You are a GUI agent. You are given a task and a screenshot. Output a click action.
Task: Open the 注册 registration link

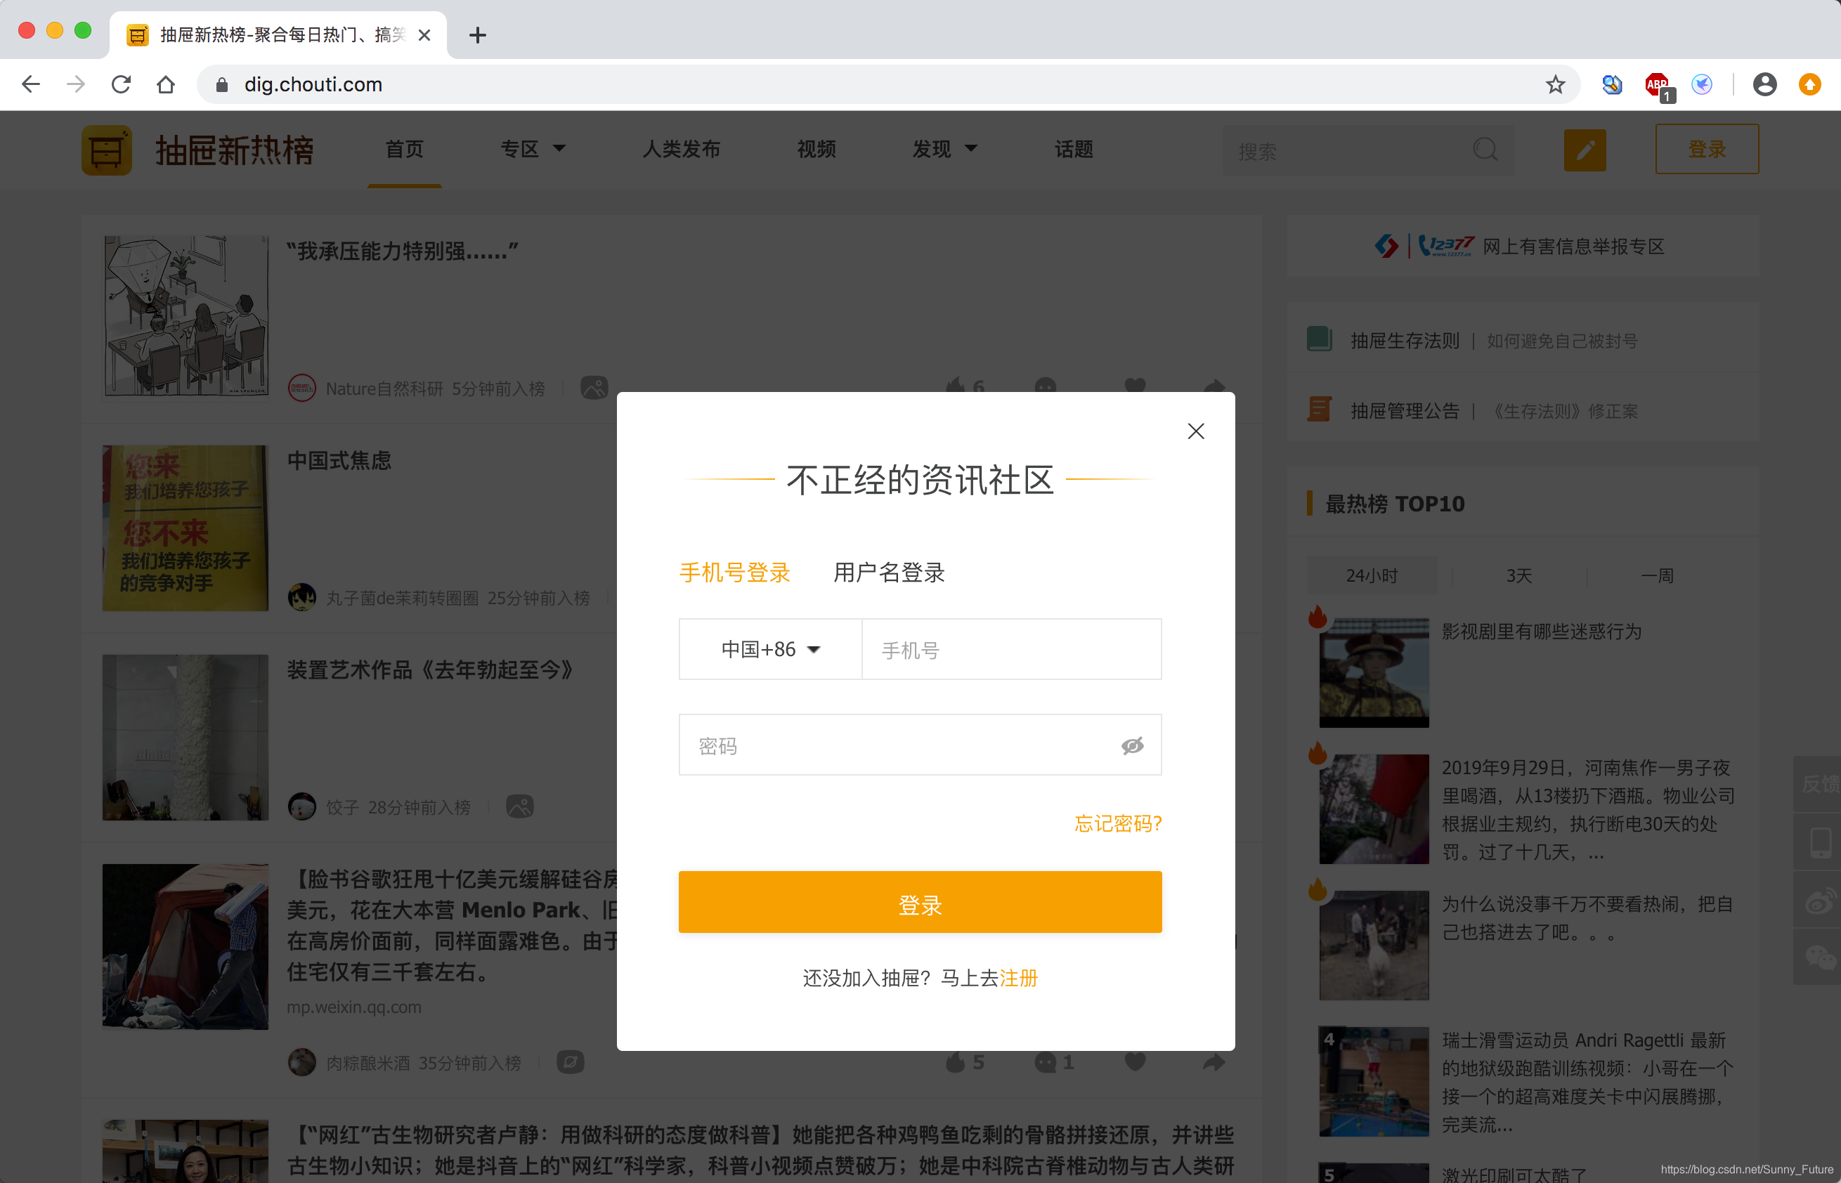coord(1018,978)
